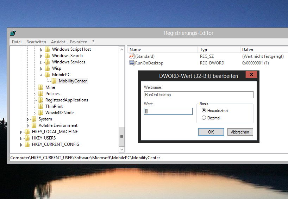Click the tree pane scrollbar thumb
The height and width of the screenshot is (199, 288).
click(121, 137)
